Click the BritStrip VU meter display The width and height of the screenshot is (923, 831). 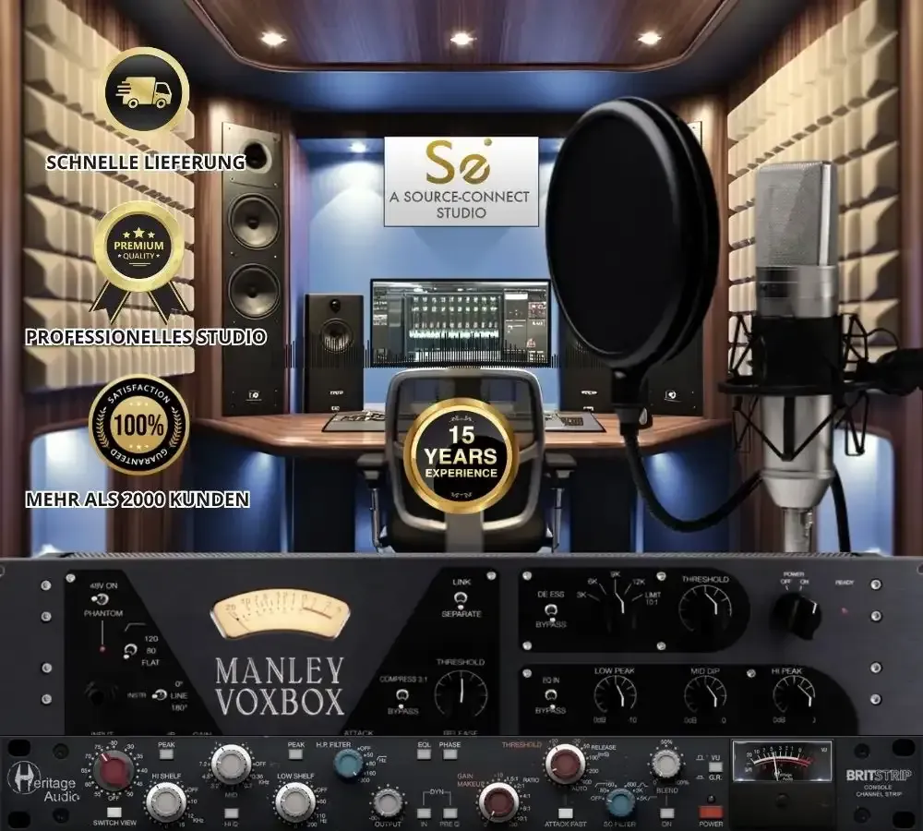pyautogui.click(x=782, y=761)
